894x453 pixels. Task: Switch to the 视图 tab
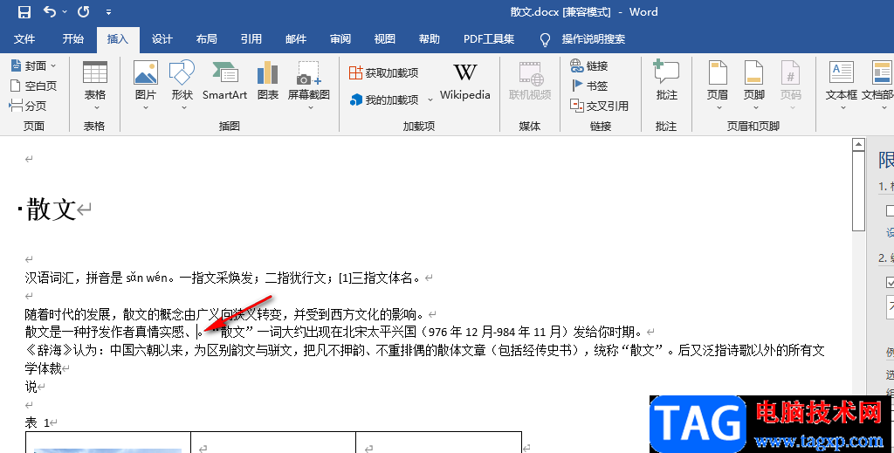[x=385, y=38]
